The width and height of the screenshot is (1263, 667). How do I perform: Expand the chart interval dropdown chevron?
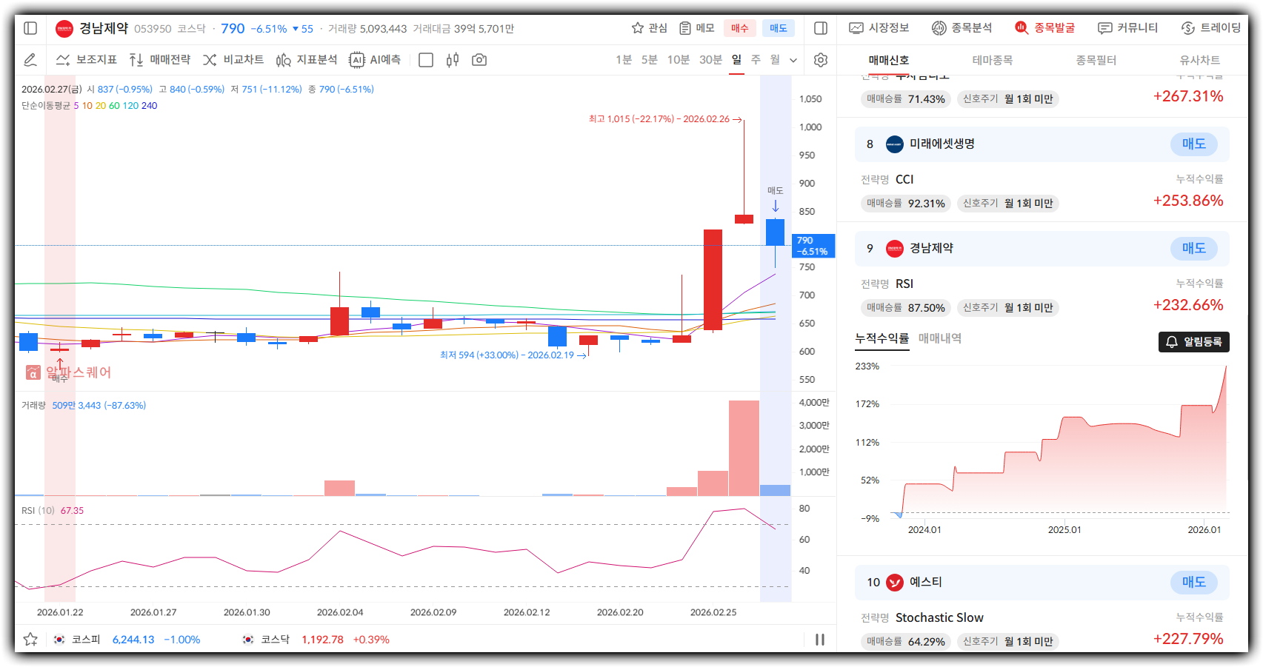[x=793, y=60]
